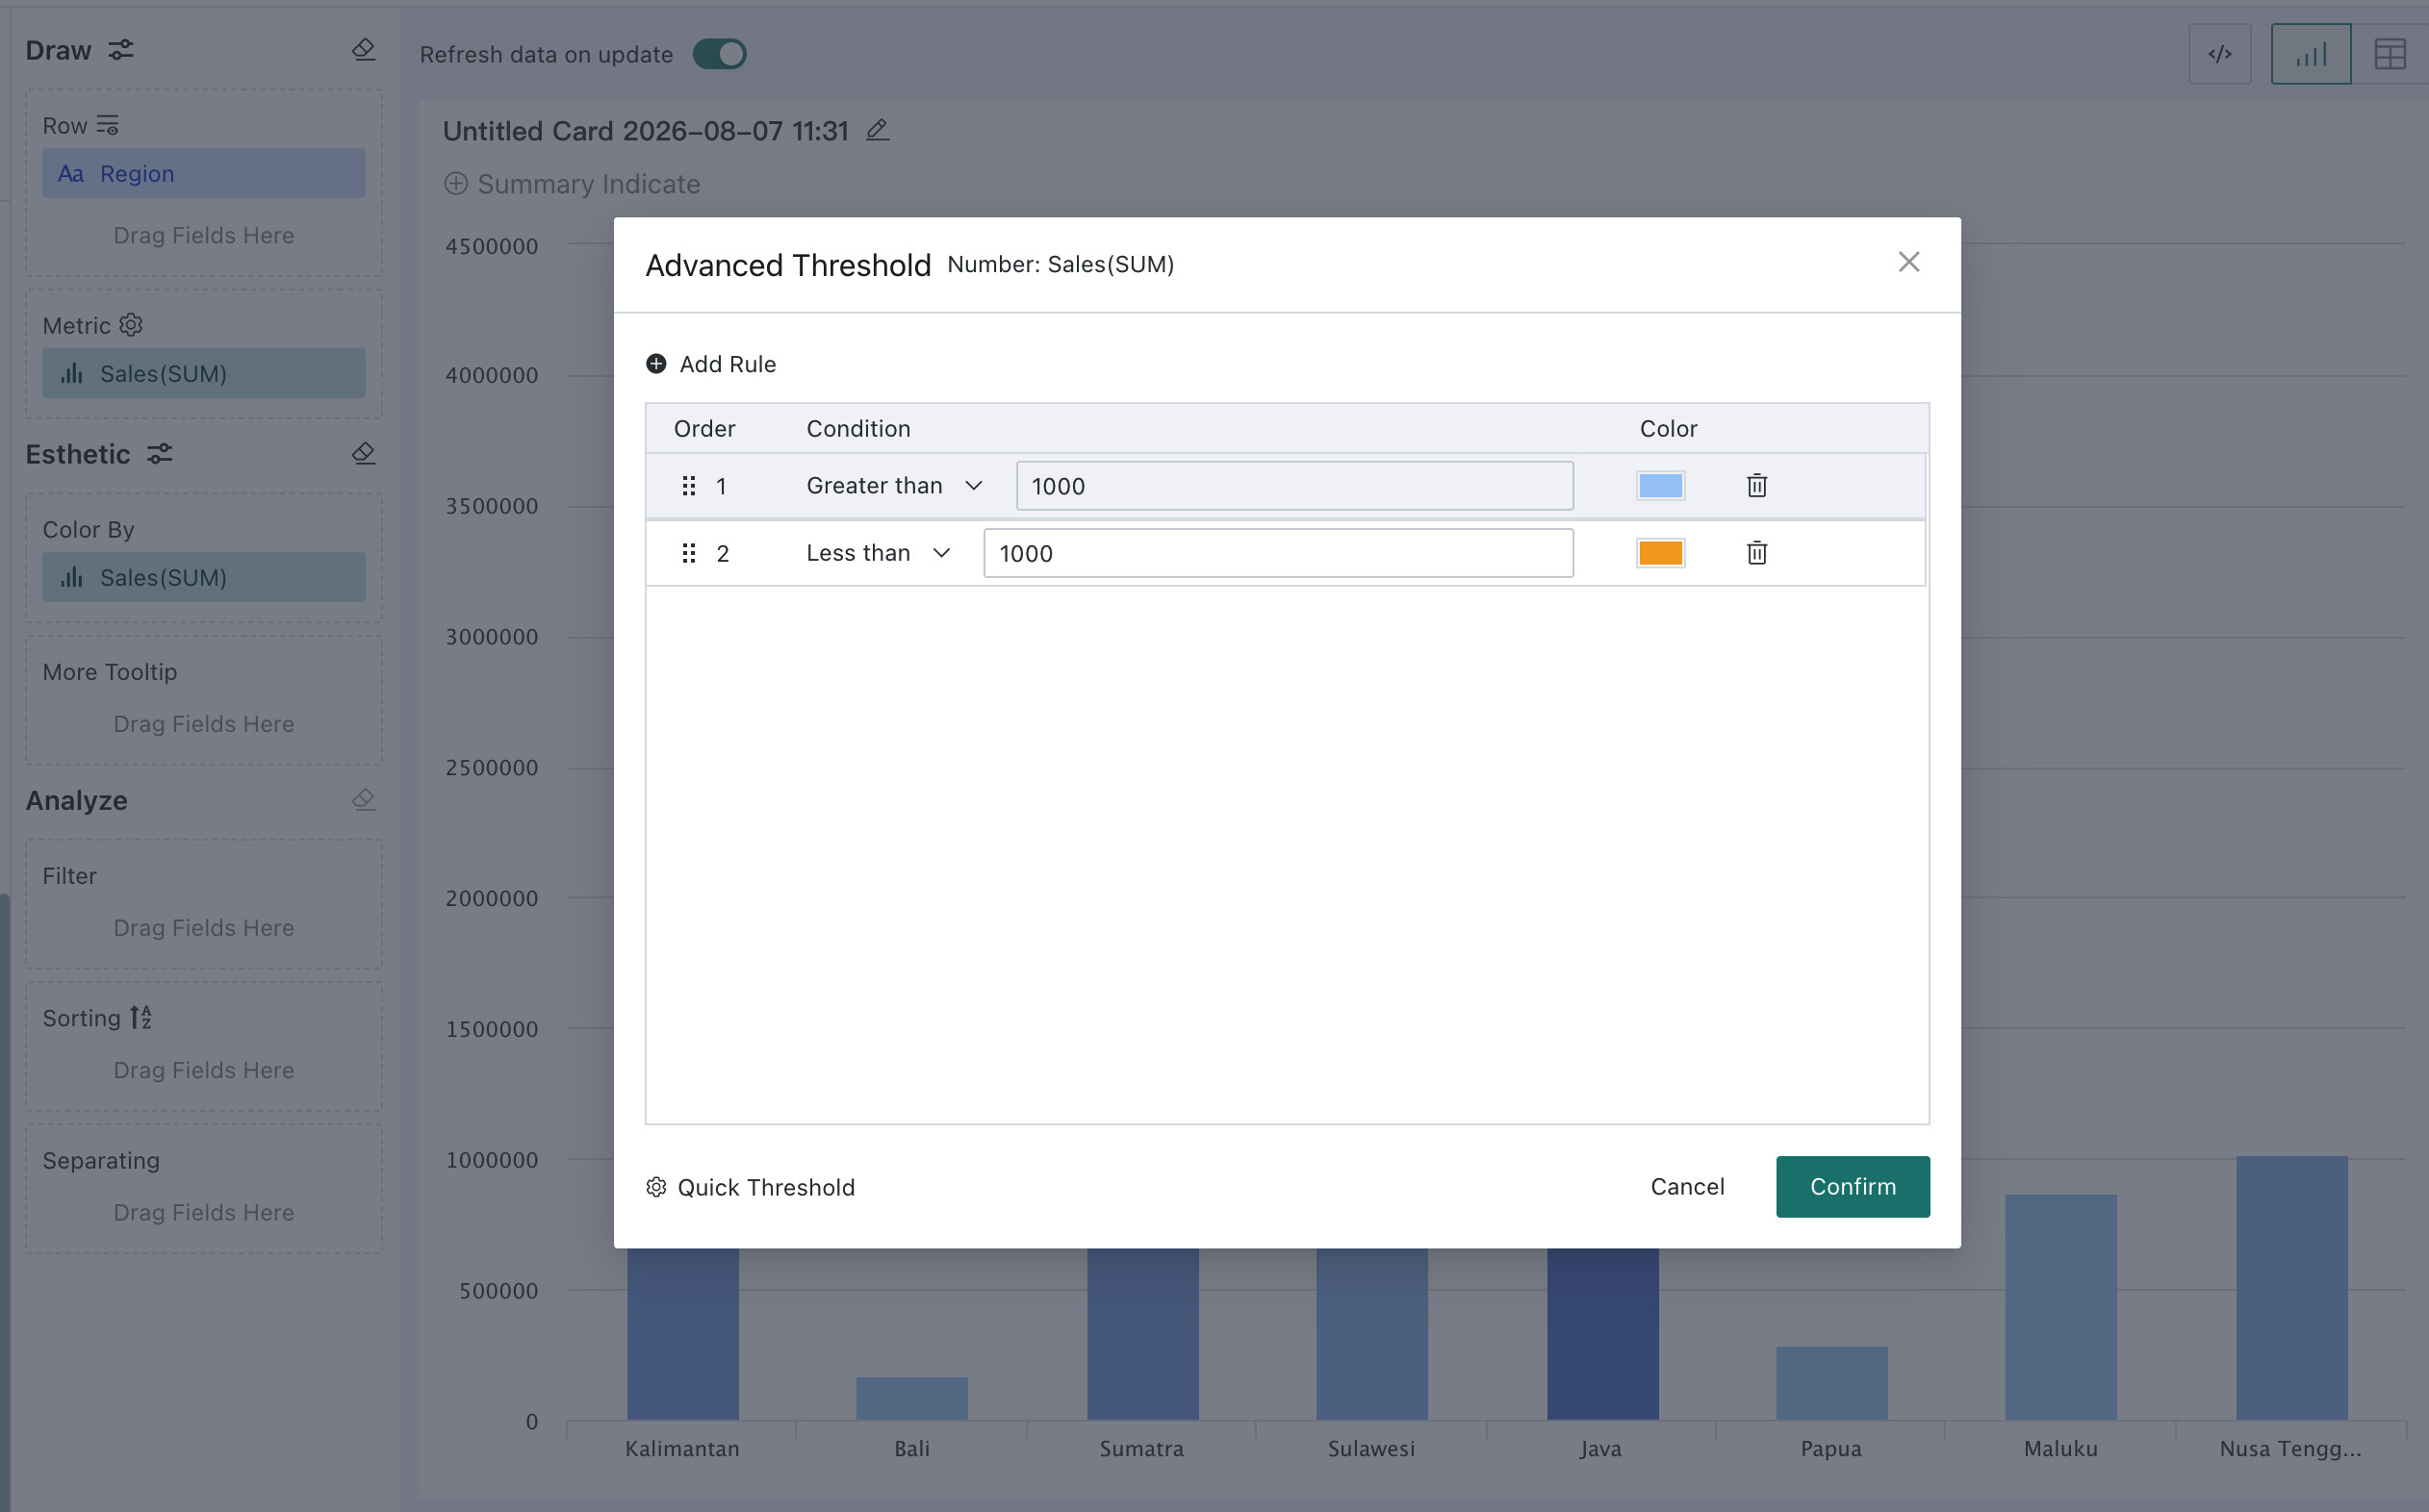Click the Sorting order icon
2429x1512 pixels.
[x=141, y=1018]
